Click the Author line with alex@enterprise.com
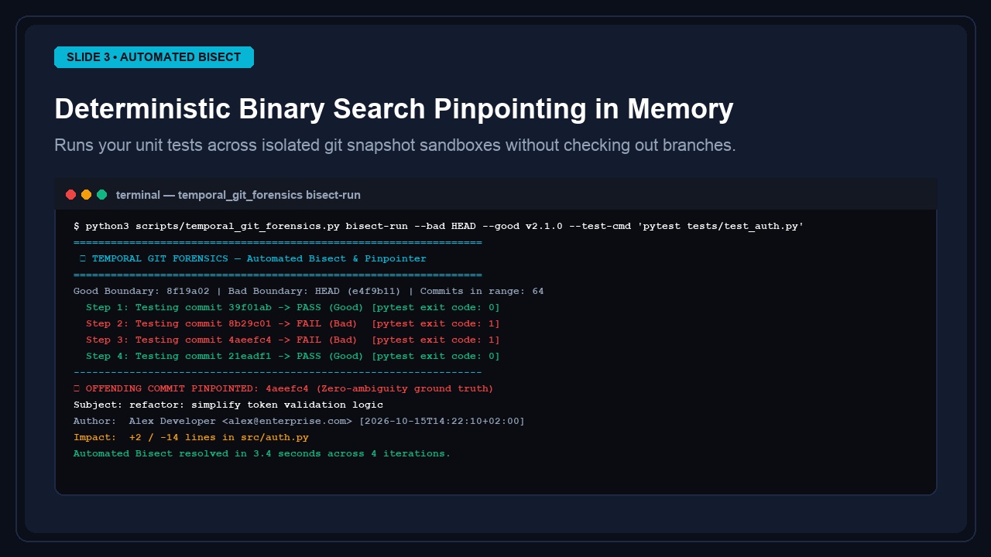991x557 pixels. pyautogui.click(x=300, y=422)
